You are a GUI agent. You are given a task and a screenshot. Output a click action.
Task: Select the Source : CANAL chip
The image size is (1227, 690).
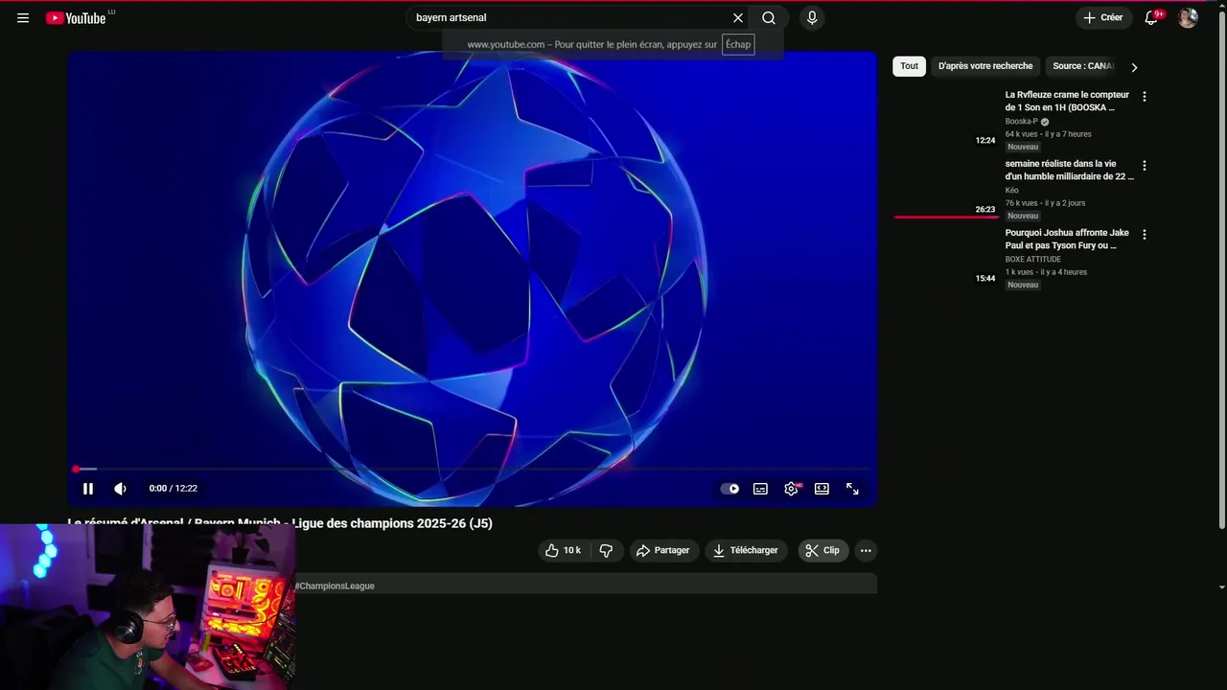pos(1082,66)
